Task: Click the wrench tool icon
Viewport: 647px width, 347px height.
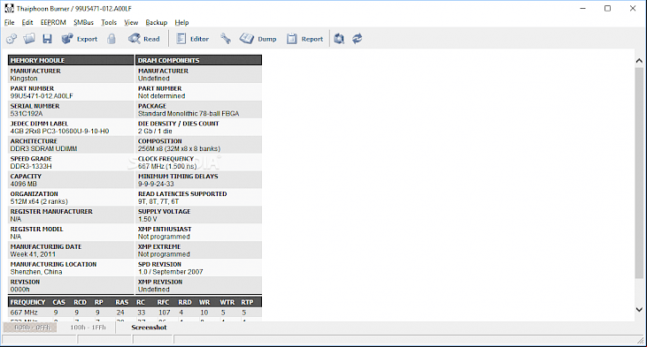Action: coord(226,39)
